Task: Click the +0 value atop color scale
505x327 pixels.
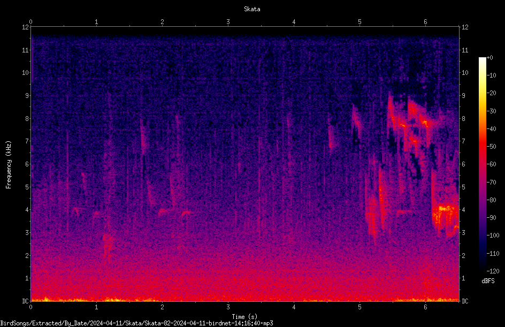Action: 489,58
